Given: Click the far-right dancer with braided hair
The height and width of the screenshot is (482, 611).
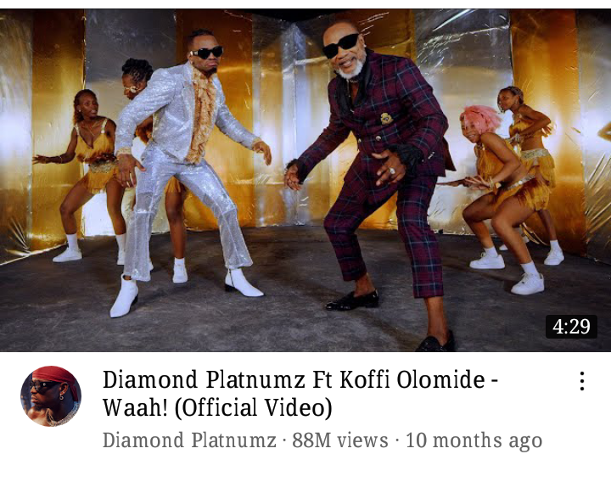Looking at the screenshot, I should click(x=534, y=171).
